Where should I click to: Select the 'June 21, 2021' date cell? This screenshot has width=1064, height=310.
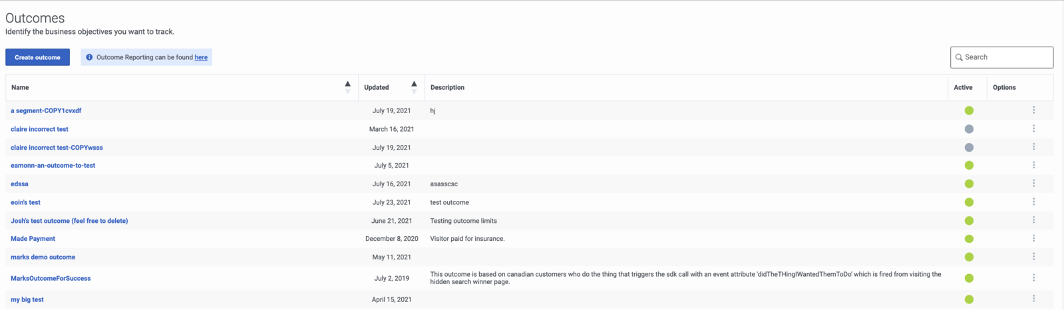(392, 220)
